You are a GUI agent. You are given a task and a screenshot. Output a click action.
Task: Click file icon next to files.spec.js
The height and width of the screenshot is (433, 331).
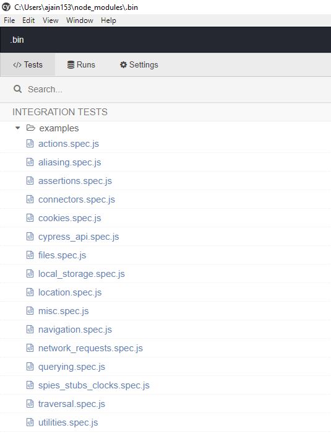coord(30,255)
